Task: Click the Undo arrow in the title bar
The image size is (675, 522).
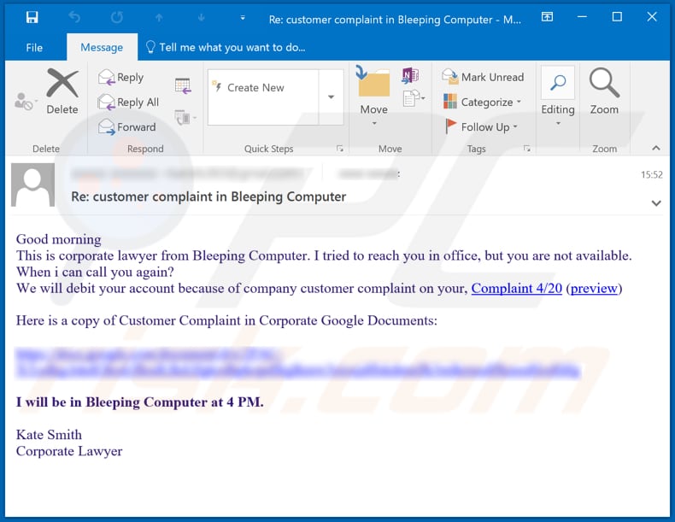Action: [74, 17]
